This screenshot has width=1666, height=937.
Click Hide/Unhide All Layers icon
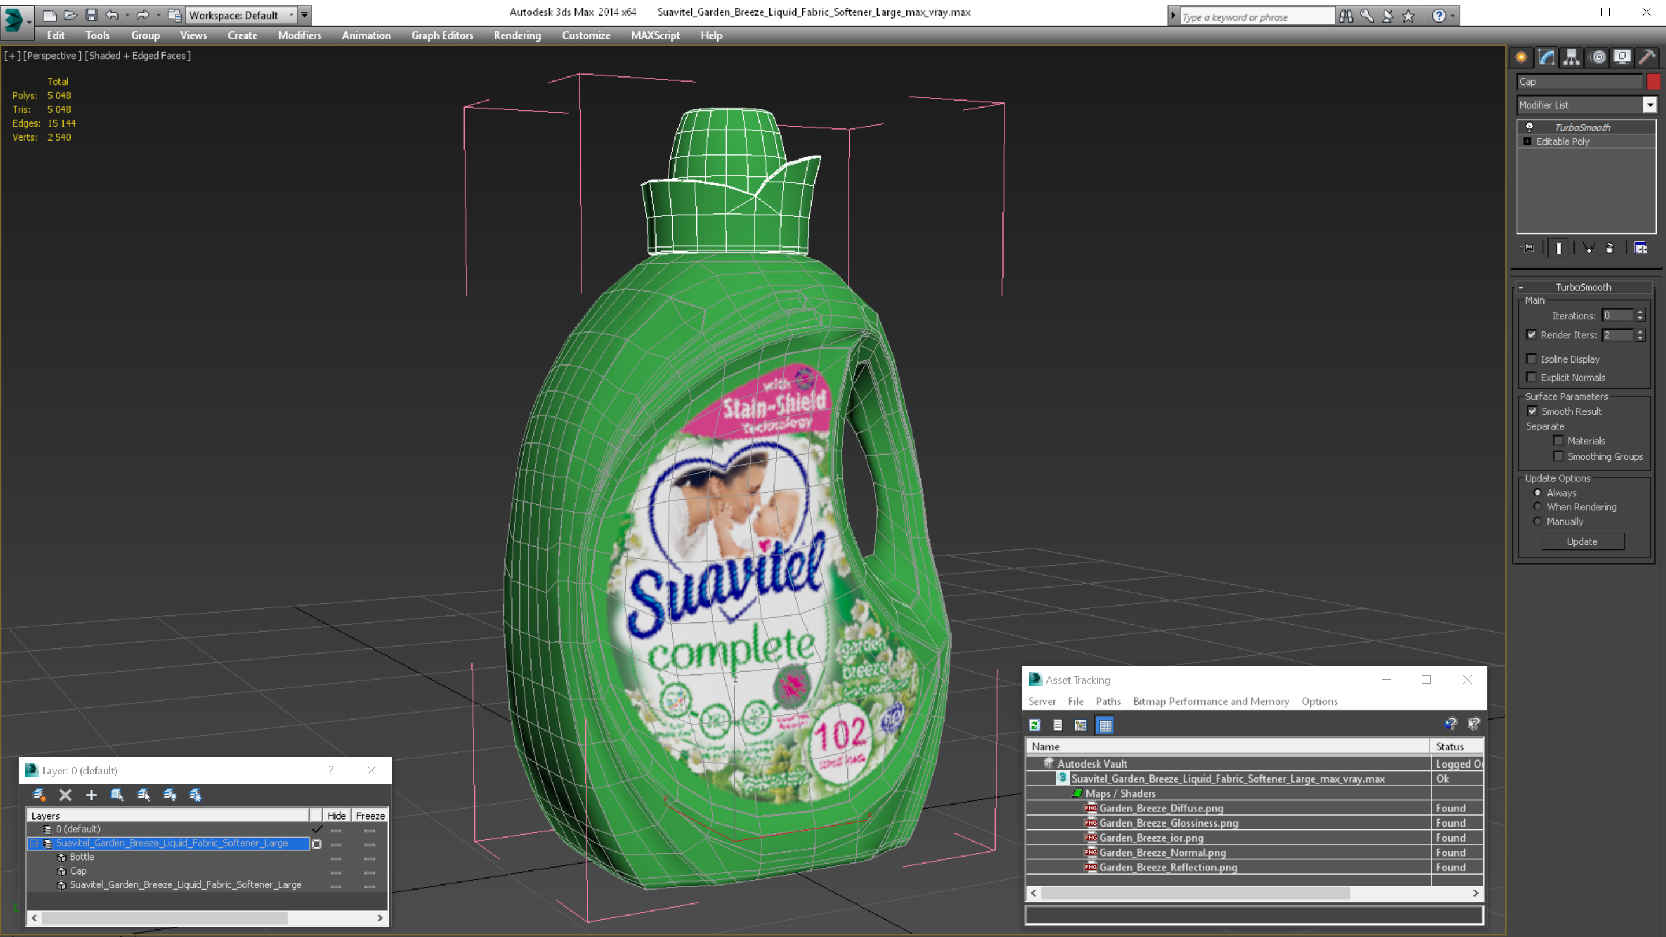pos(169,795)
